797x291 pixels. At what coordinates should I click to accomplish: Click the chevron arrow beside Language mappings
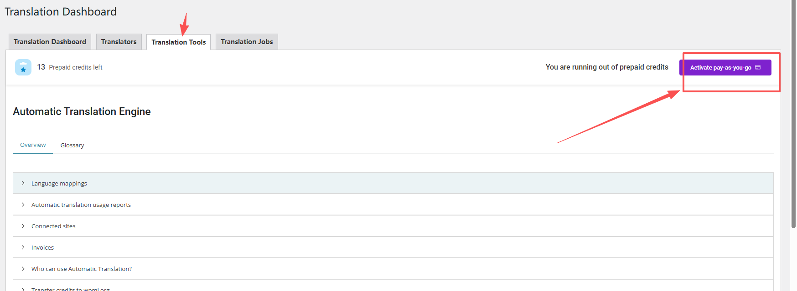coord(23,183)
